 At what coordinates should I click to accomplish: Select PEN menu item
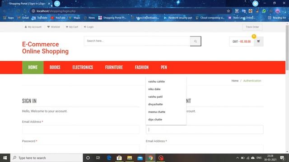pos(164,67)
